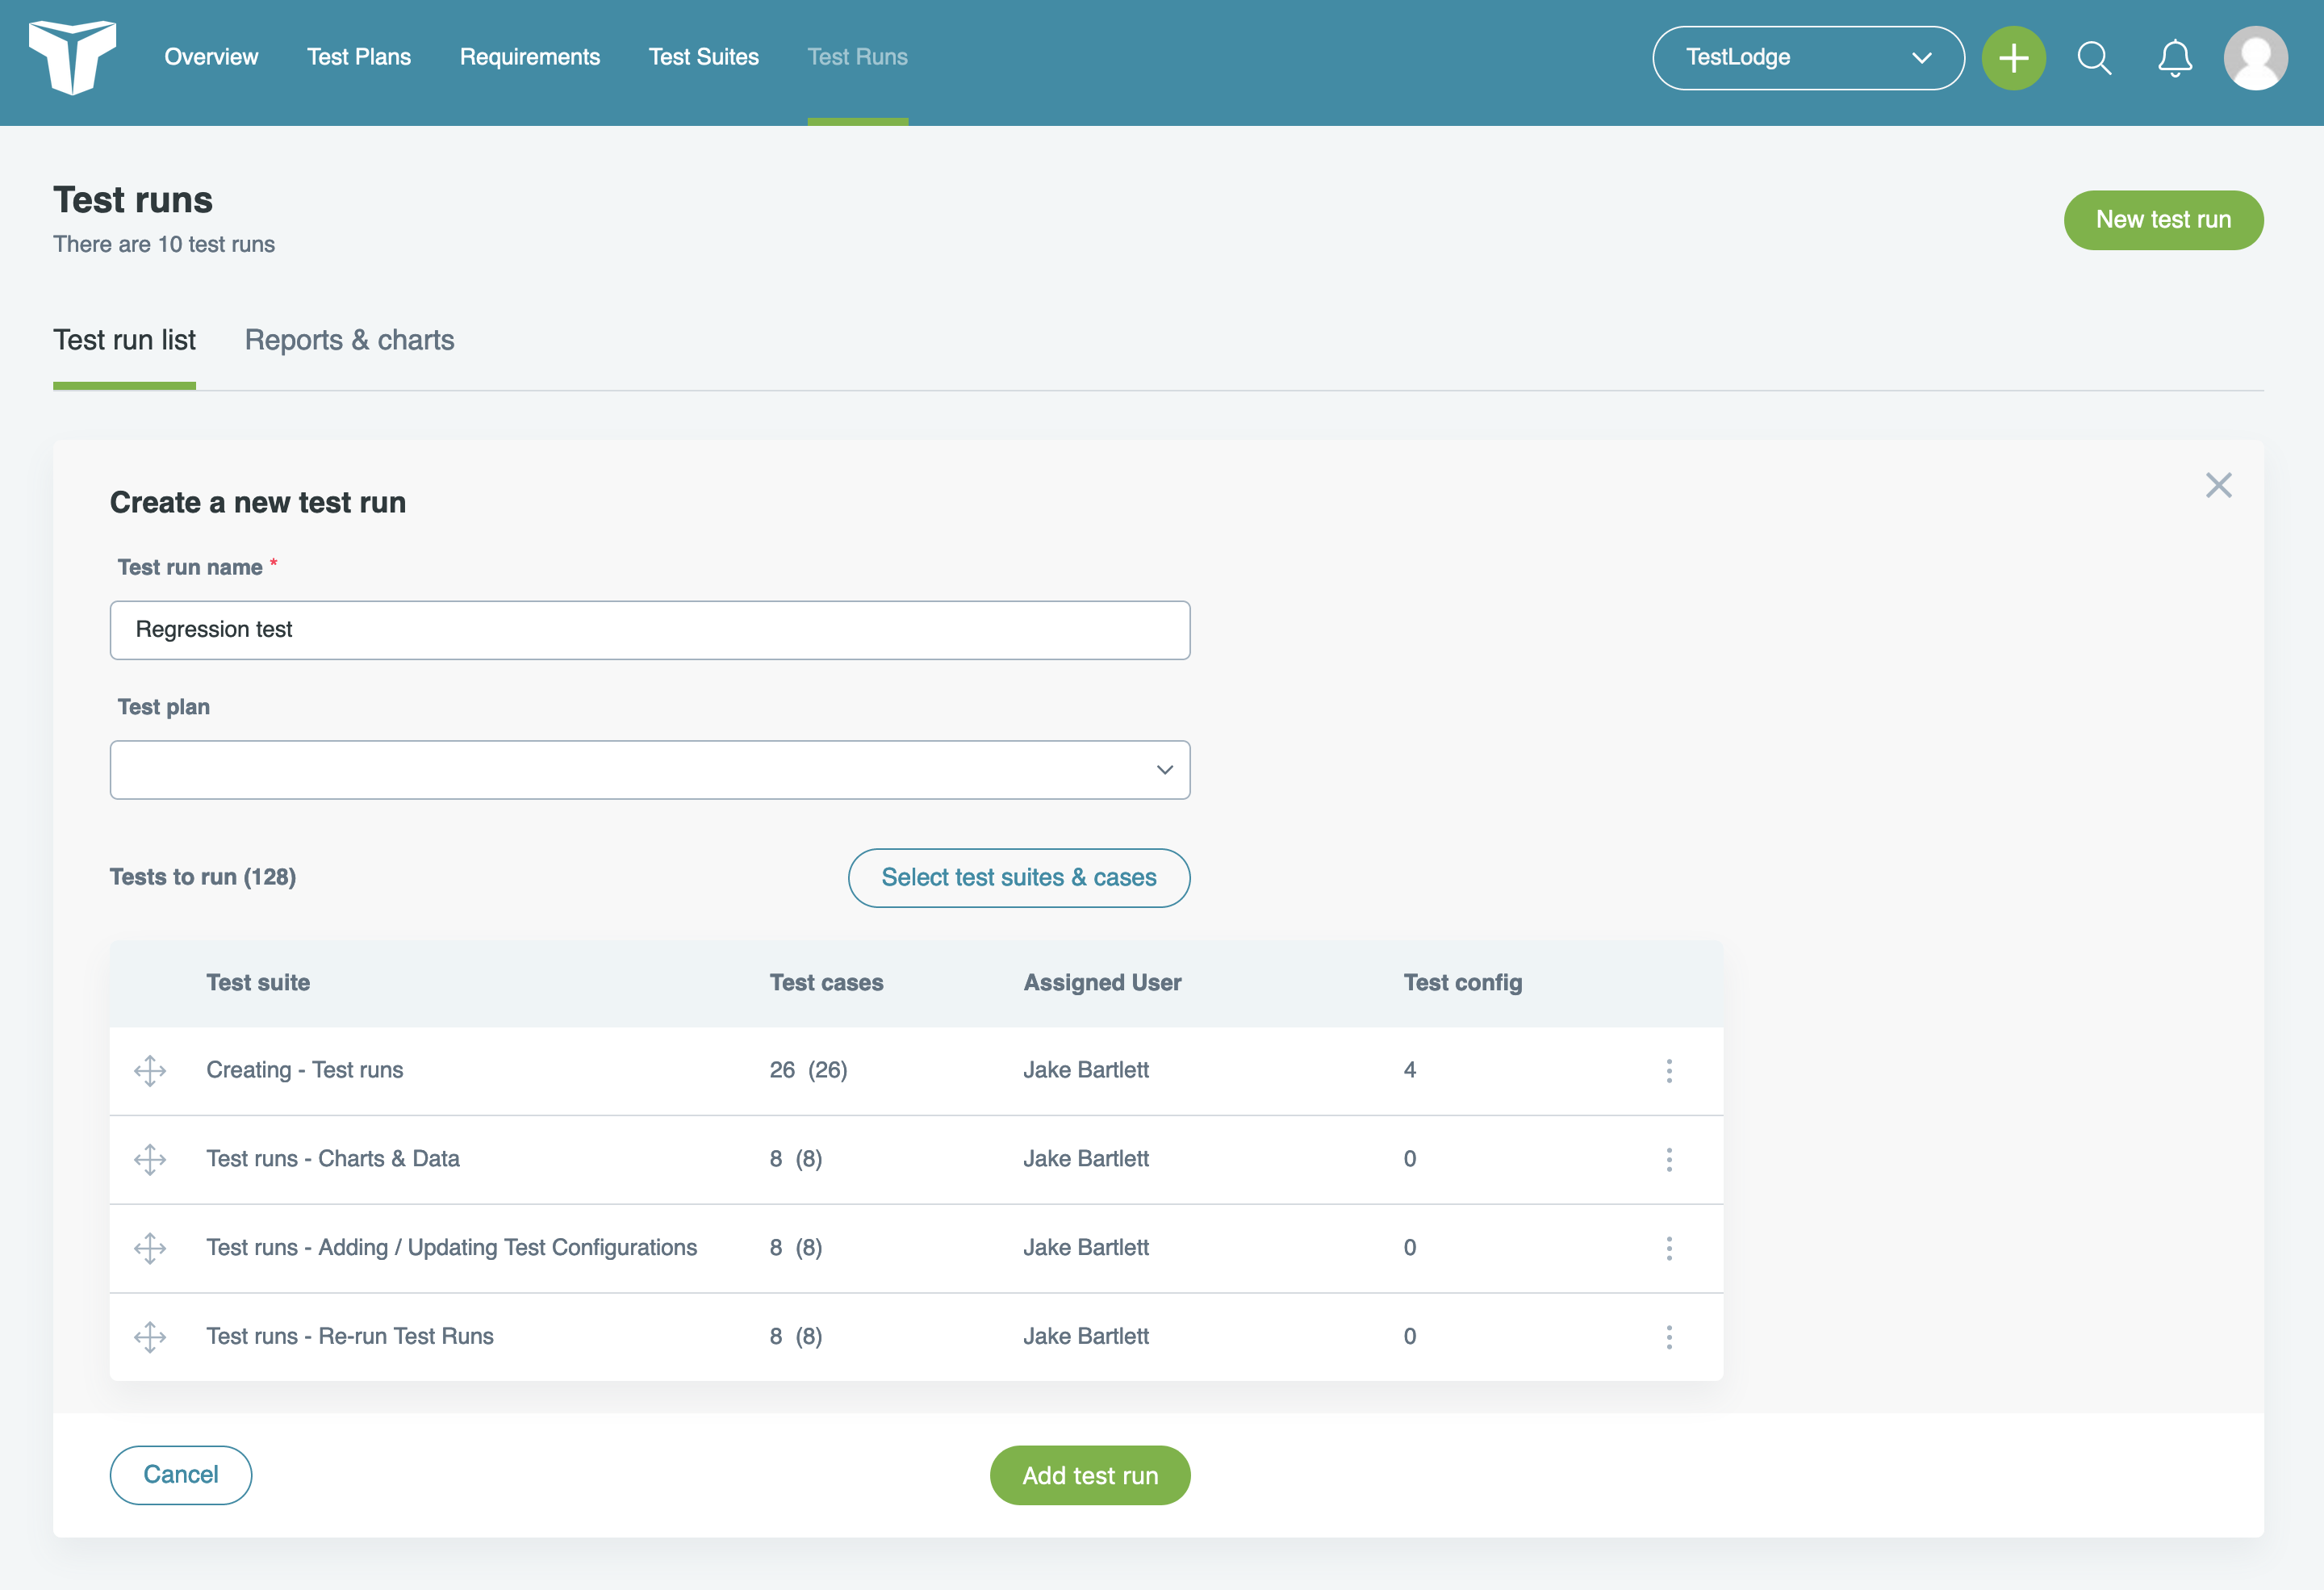Screen dimensions: 2324x1590
Task: Open kebab menu for Charts & Data row
Action: coord(1668,1159)
